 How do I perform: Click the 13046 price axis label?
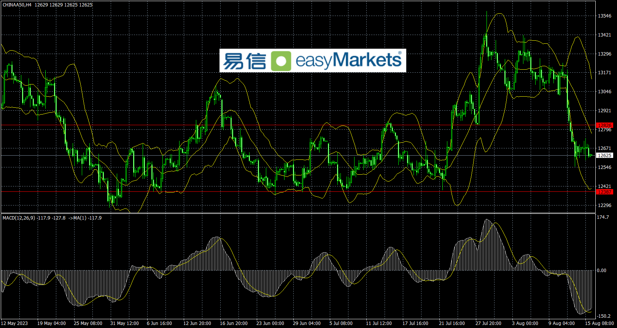[x=604, y=92]
